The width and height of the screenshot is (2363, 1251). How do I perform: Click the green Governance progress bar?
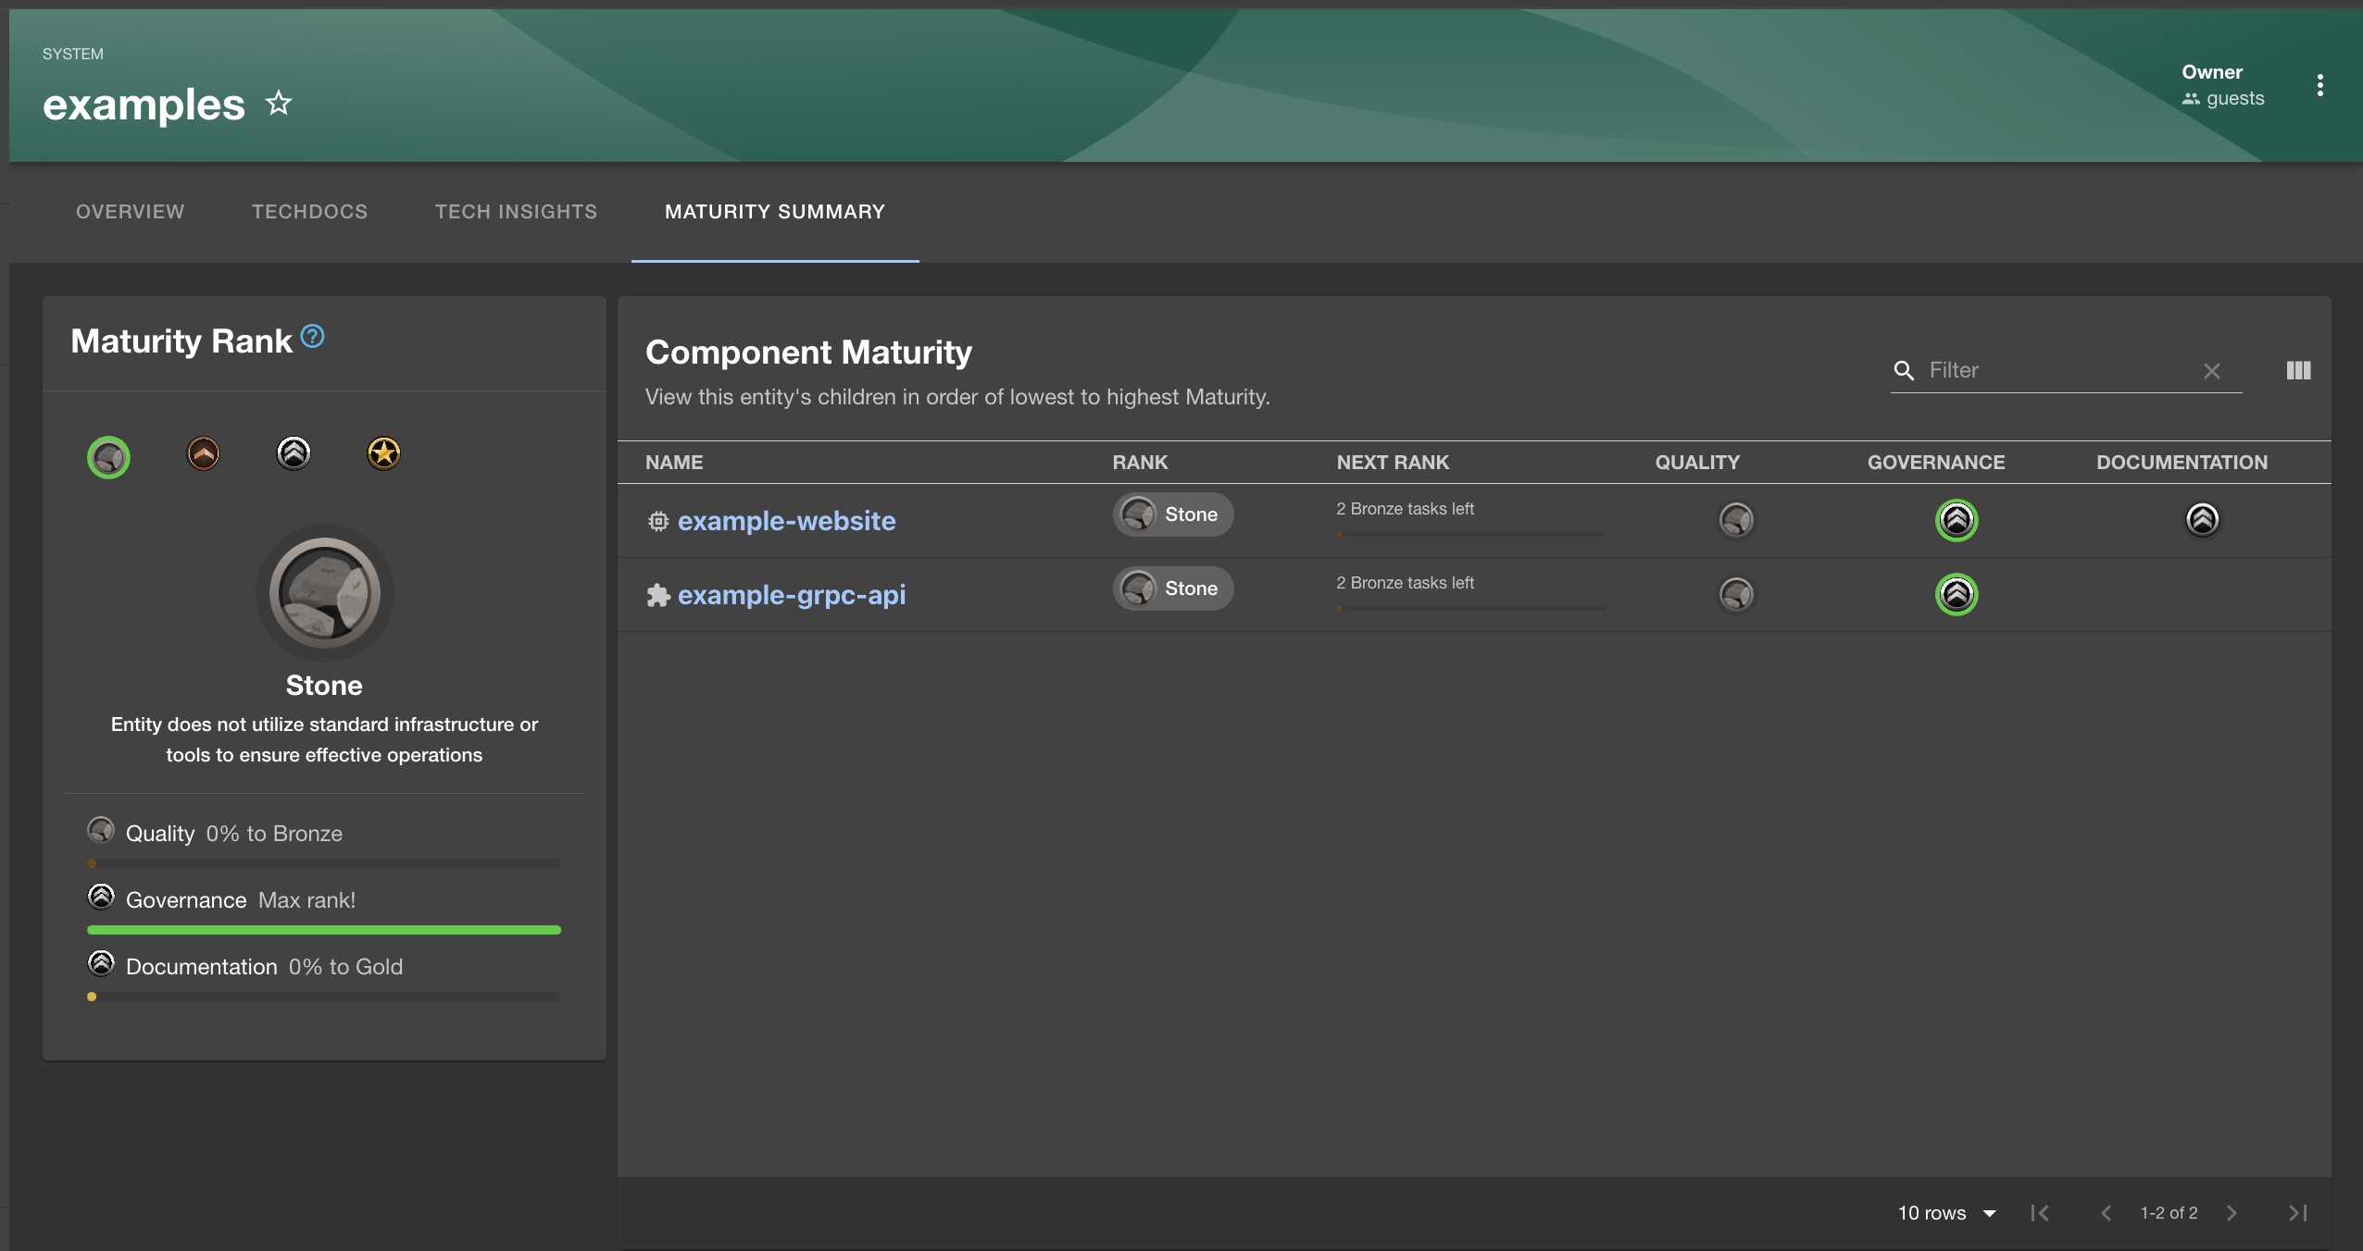point(324,930)
